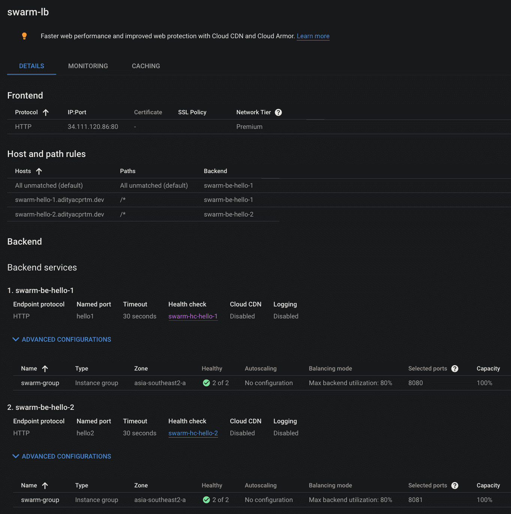
Task: Open the swarm-hc-hello-1 health check link
Action: 193,316
